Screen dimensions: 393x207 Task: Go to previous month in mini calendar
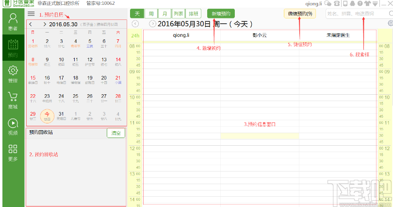pos(31,24)
